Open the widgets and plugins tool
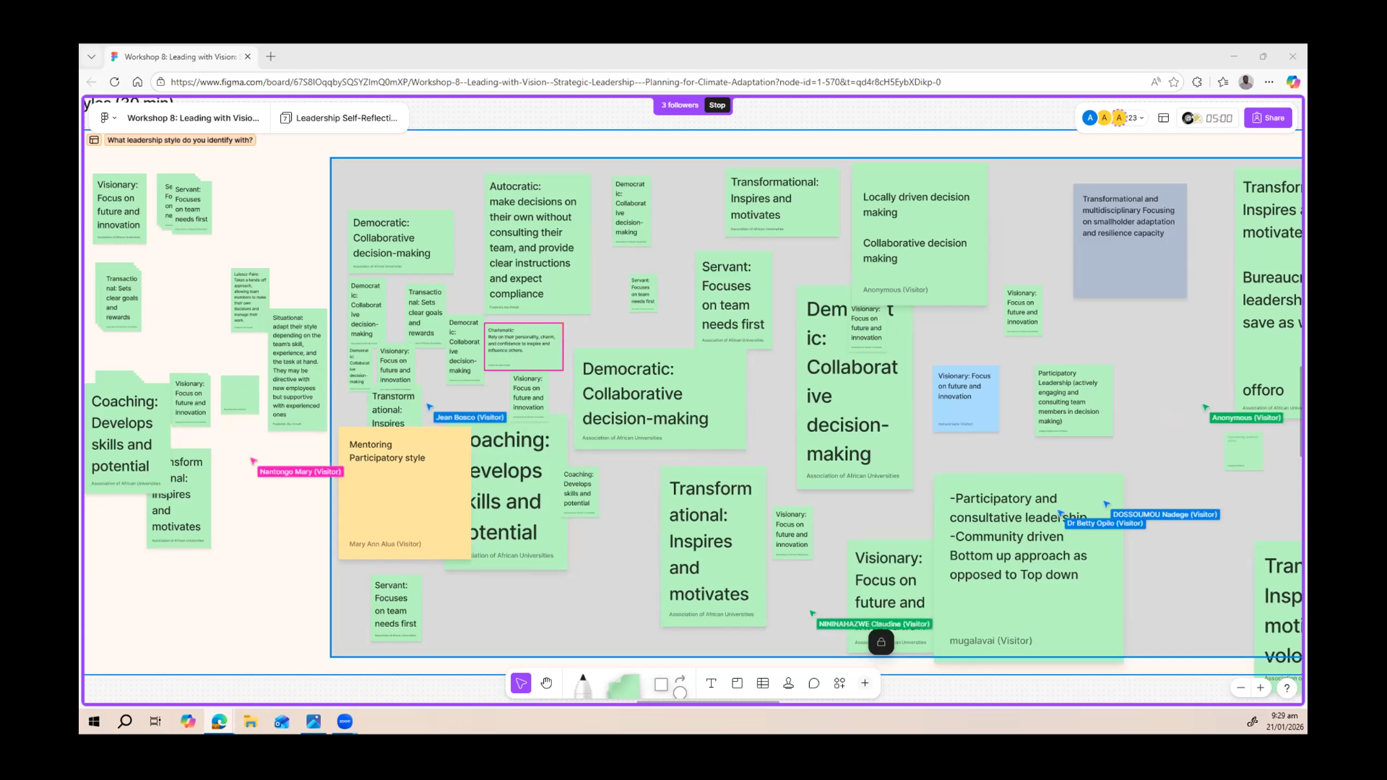The image size is (1387, 780). pyautogui.click(x=839, y=683)
